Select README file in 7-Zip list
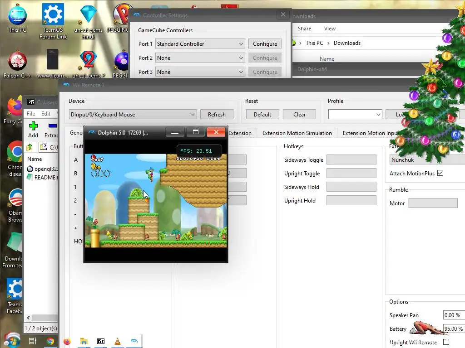 42,177
